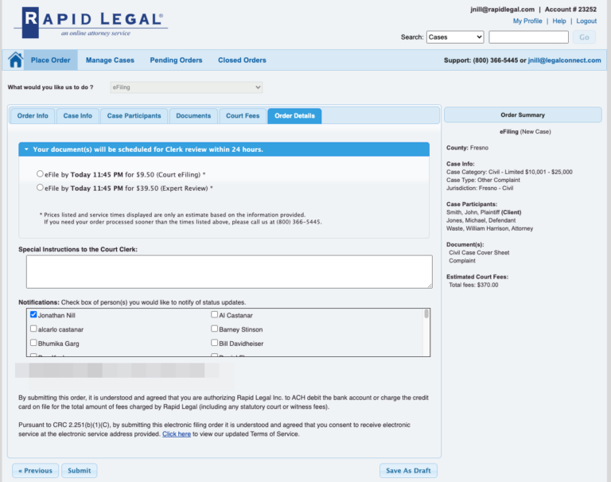Select eFile for $39.50 Expert Review option
The width and height of the screenshot is (611, 482).
(x=40, y=188)
